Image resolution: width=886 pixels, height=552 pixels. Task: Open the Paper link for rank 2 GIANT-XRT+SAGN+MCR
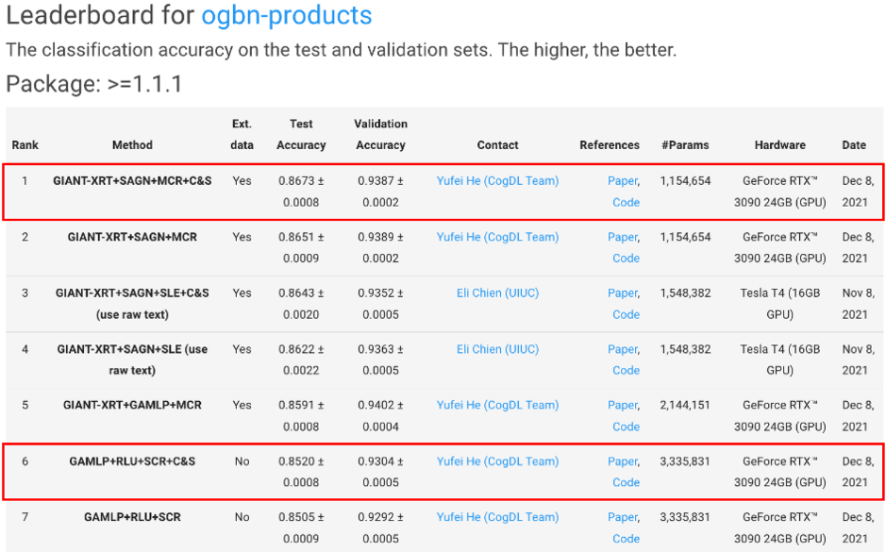[x=622, y=237]
